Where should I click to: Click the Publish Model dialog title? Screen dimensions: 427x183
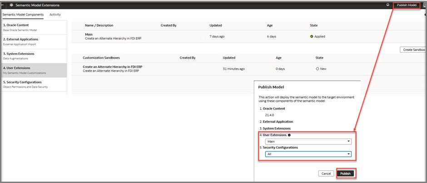271,87
